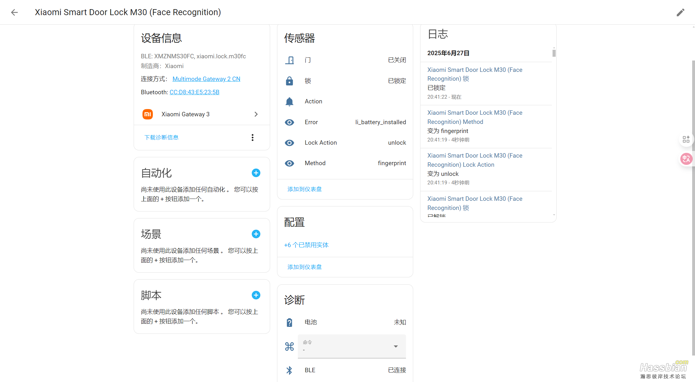This screenshot has height=382, width=695.
Task: Edit device name with pencil icon
Action: tap(681, 12)
